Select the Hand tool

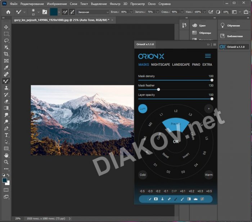(x=6, y=155)
